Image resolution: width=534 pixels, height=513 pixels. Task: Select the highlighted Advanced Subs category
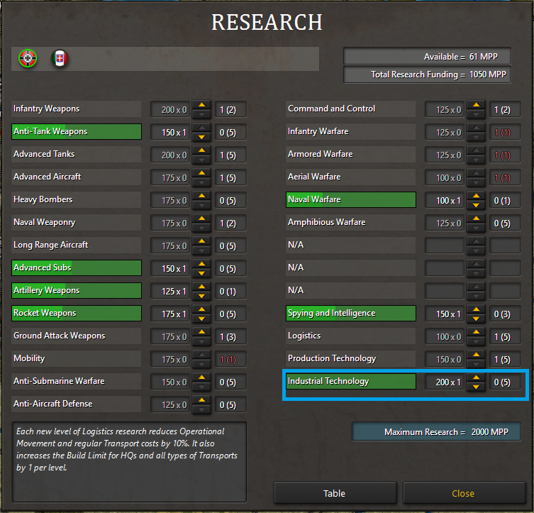click(77, 267)
